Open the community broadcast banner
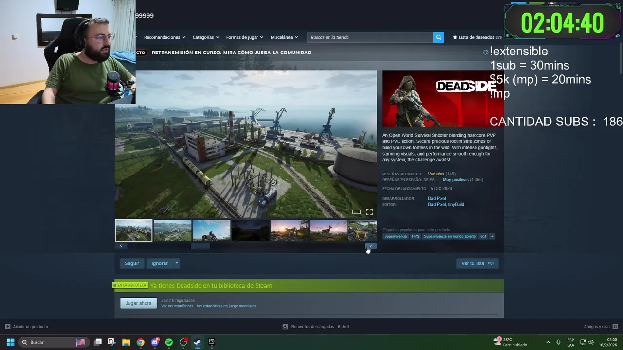This screenshot has width=623, height=350. click(x=231, y=52)
